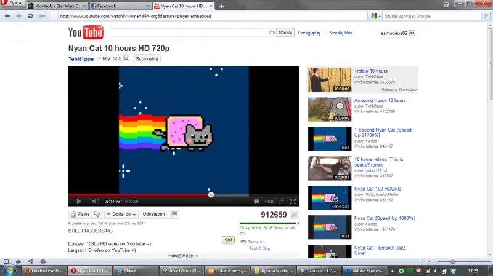Image resolution: width=493 pixels, height=276 pixels.
Task: Click the expand player size icon
Action: 281,202
